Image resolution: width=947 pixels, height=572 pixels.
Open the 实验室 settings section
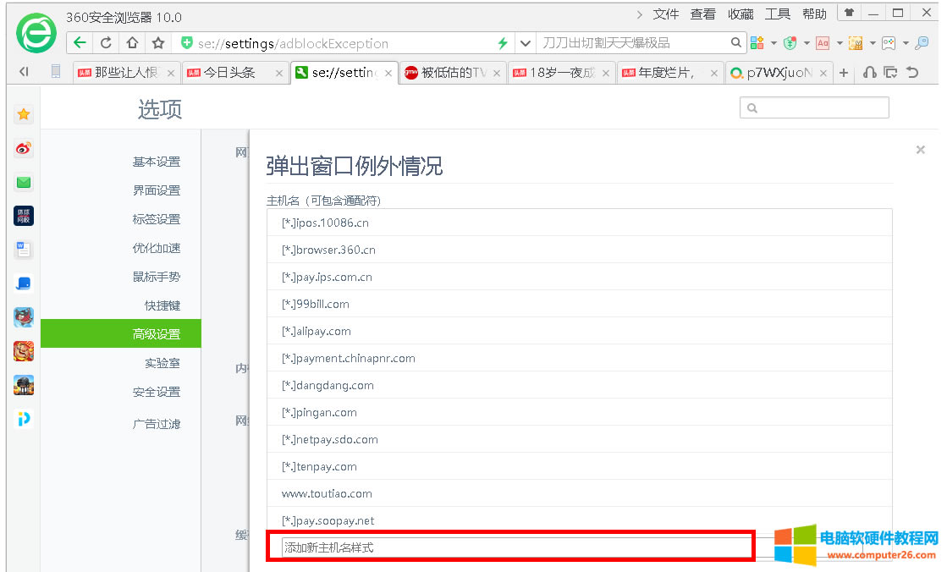[x=162, y=362]
